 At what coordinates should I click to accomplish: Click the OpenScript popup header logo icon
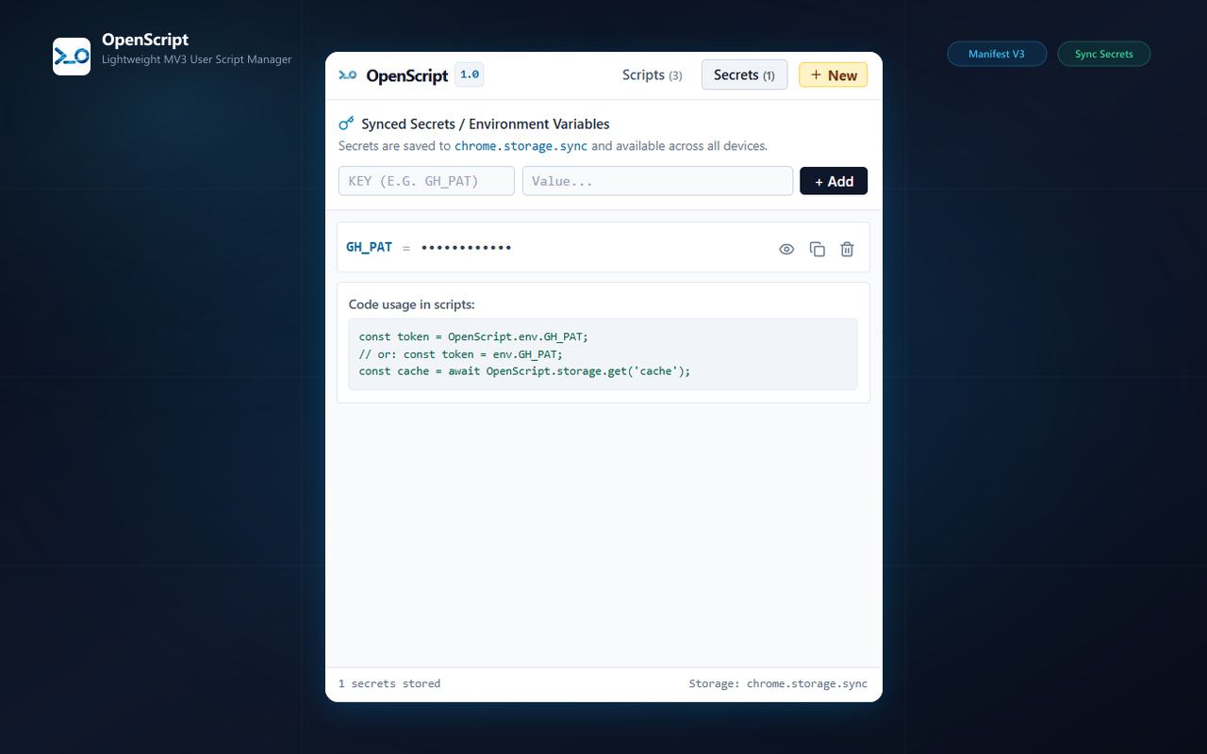pos(348,75)
